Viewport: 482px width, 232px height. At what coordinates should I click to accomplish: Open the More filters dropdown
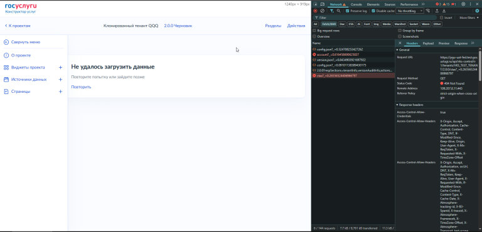pyautogui.click(x=469, y=18)
